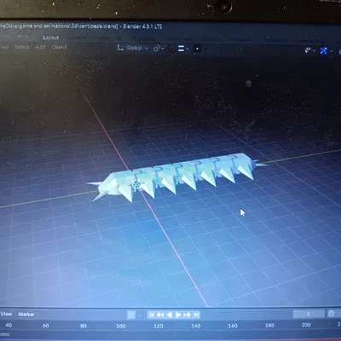
Task: Open the Global transform orientation dropdown
Action: 136,48
